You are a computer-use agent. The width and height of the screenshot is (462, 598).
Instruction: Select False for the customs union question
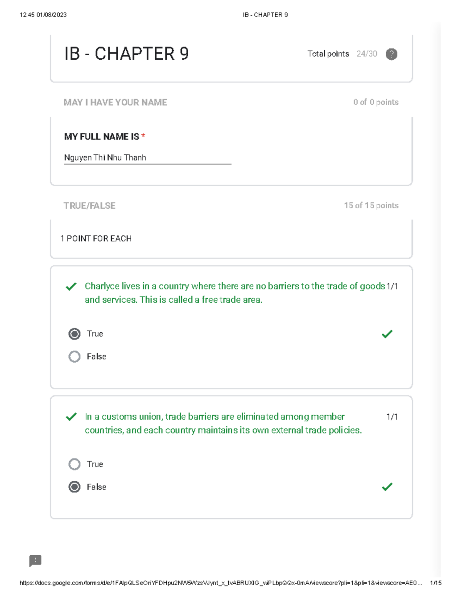point(74,487)
